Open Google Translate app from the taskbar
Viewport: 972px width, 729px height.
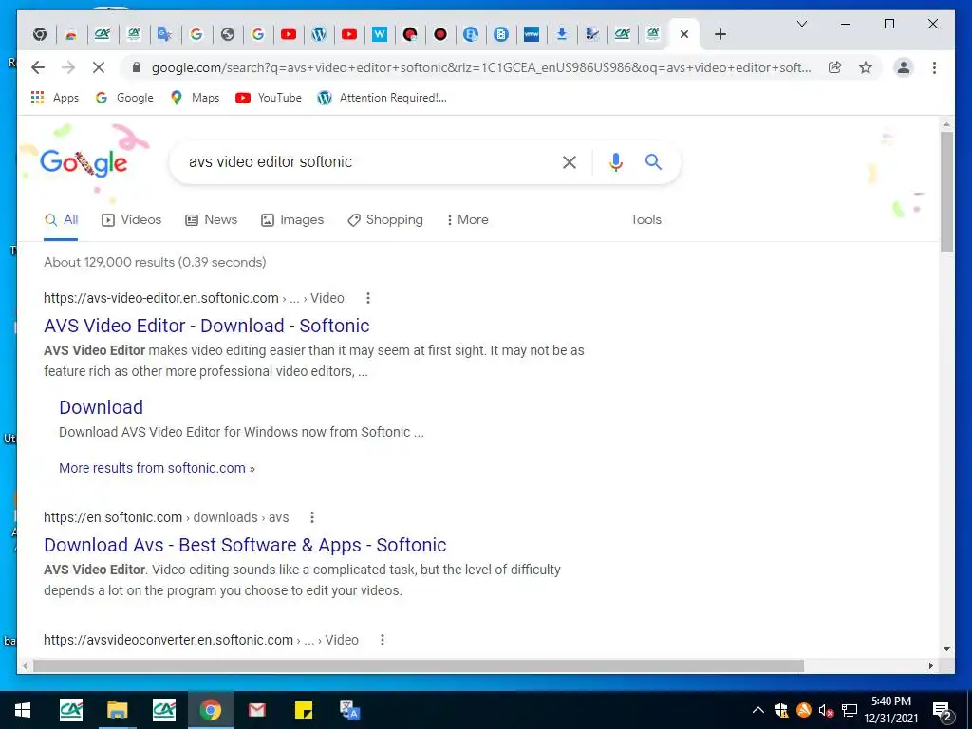coord(349,710)
